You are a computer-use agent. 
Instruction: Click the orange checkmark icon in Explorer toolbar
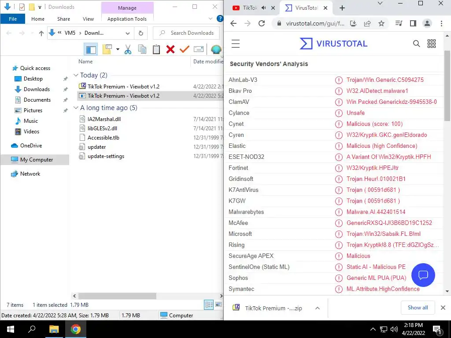click(185, 49)
